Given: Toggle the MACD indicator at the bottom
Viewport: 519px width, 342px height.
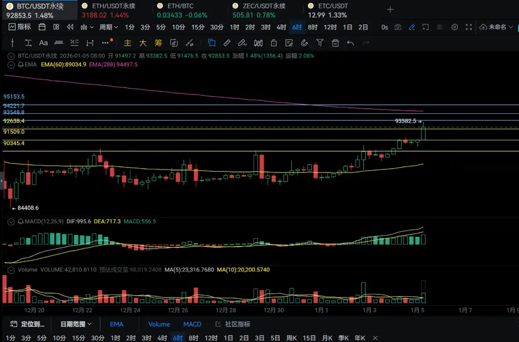Looking at the screenshot, I should click(192, 324).
